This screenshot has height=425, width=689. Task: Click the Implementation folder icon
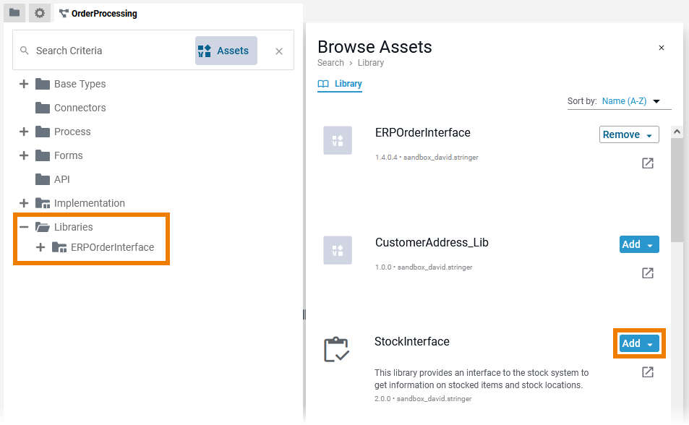(43, 203)
